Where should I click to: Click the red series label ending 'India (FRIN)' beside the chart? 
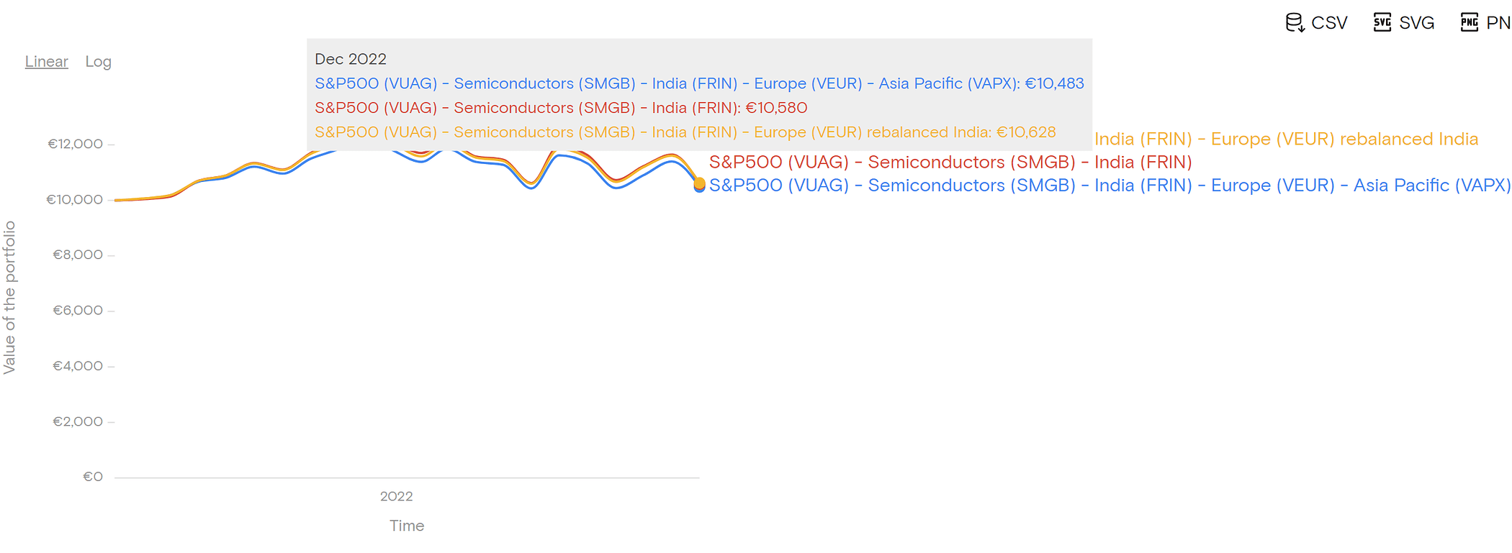950,163
